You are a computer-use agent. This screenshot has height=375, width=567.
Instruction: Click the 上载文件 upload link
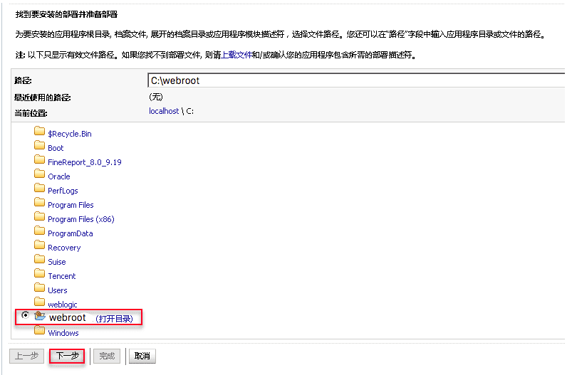coord(236,55)
